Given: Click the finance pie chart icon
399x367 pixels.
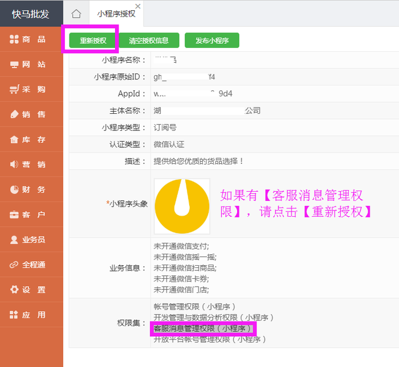Looking at the screenshot, I should (14, 189).
